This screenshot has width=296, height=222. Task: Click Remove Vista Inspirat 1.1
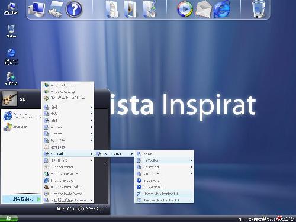[164, 200]
